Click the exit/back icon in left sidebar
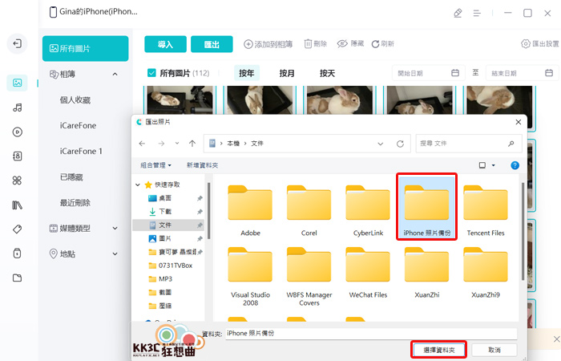 tap(17, 43)
